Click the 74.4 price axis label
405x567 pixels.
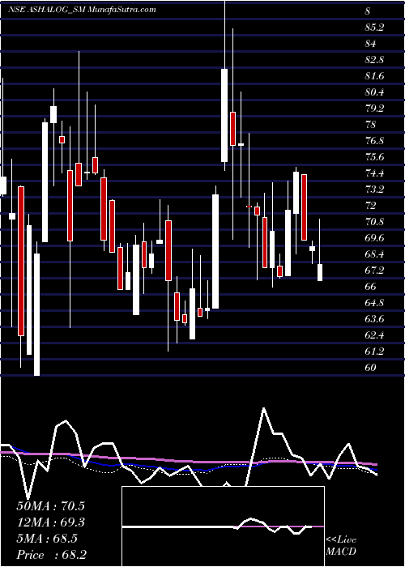click(x=374, y=173)
